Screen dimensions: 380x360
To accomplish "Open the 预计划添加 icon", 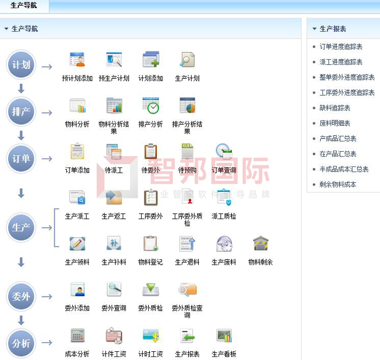I will click(x=77, y=60).
